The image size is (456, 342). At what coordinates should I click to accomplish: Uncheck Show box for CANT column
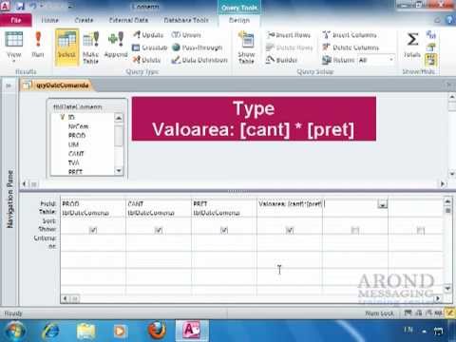(159, 230)
